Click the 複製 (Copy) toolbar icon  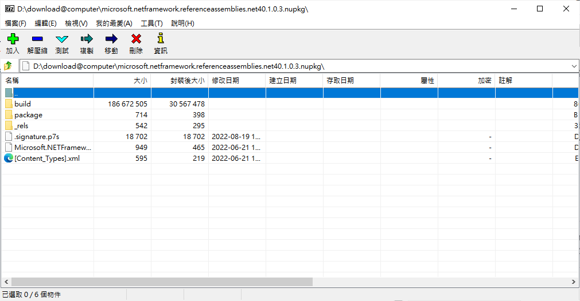tap(87, 39)
